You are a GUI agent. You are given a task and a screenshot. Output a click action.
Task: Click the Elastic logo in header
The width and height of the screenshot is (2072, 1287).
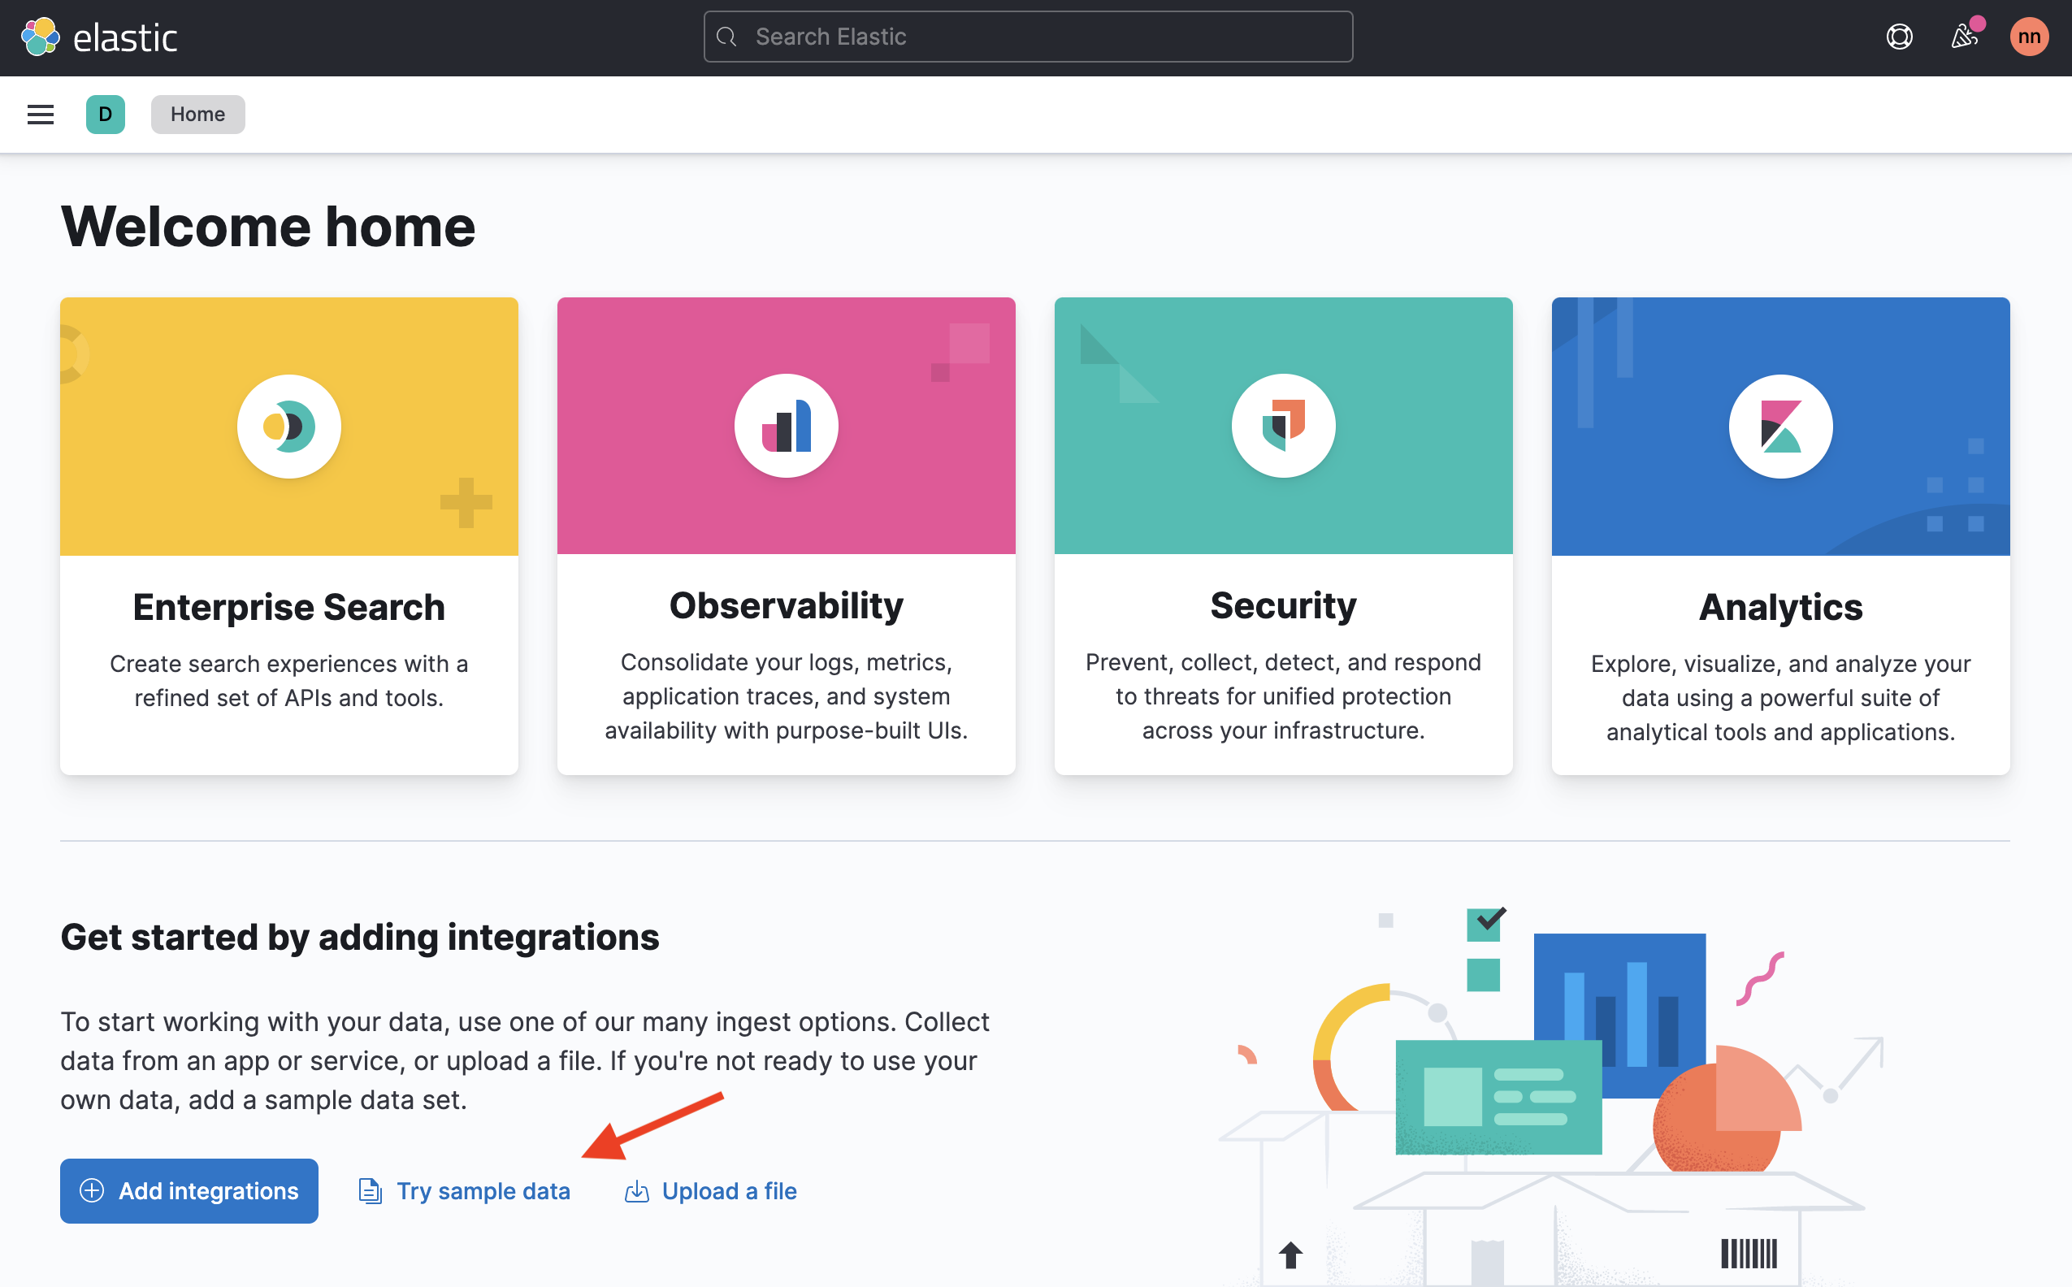point(40,37)
